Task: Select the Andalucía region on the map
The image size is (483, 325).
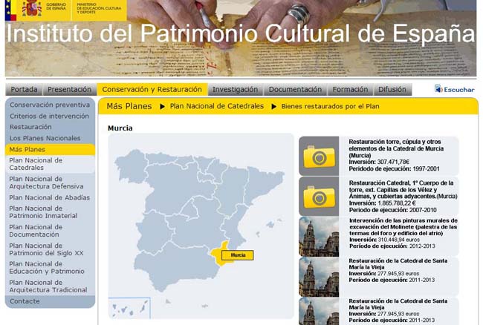Action: click(177, 266)
